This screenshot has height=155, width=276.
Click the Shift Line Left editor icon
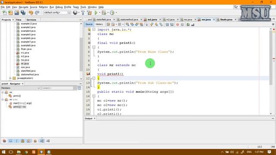pos(167,25)
